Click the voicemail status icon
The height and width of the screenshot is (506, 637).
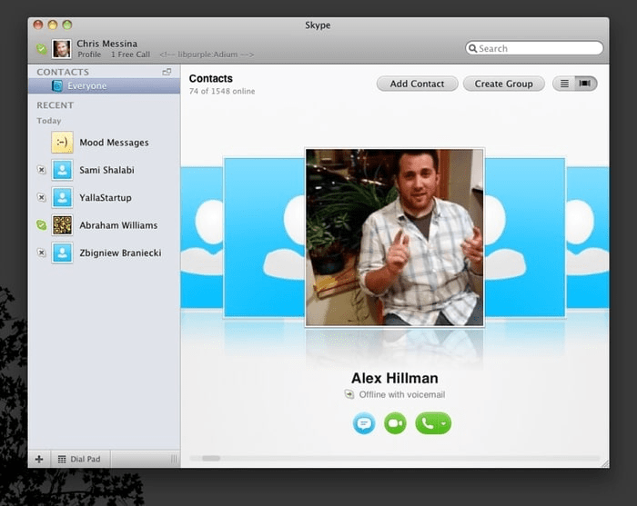pos(349,394)
